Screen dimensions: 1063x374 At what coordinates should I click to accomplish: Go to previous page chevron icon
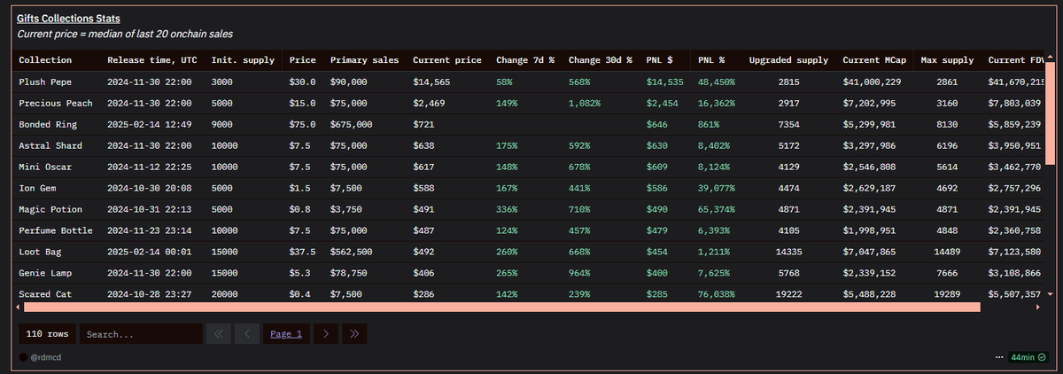click(247, 334)
